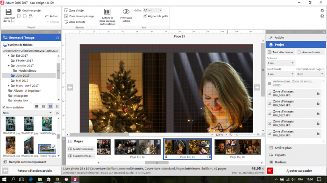Open the Ecart (bord) dropdown
Viewport: 327px width, 183px height.
click(x=281, y=74)
